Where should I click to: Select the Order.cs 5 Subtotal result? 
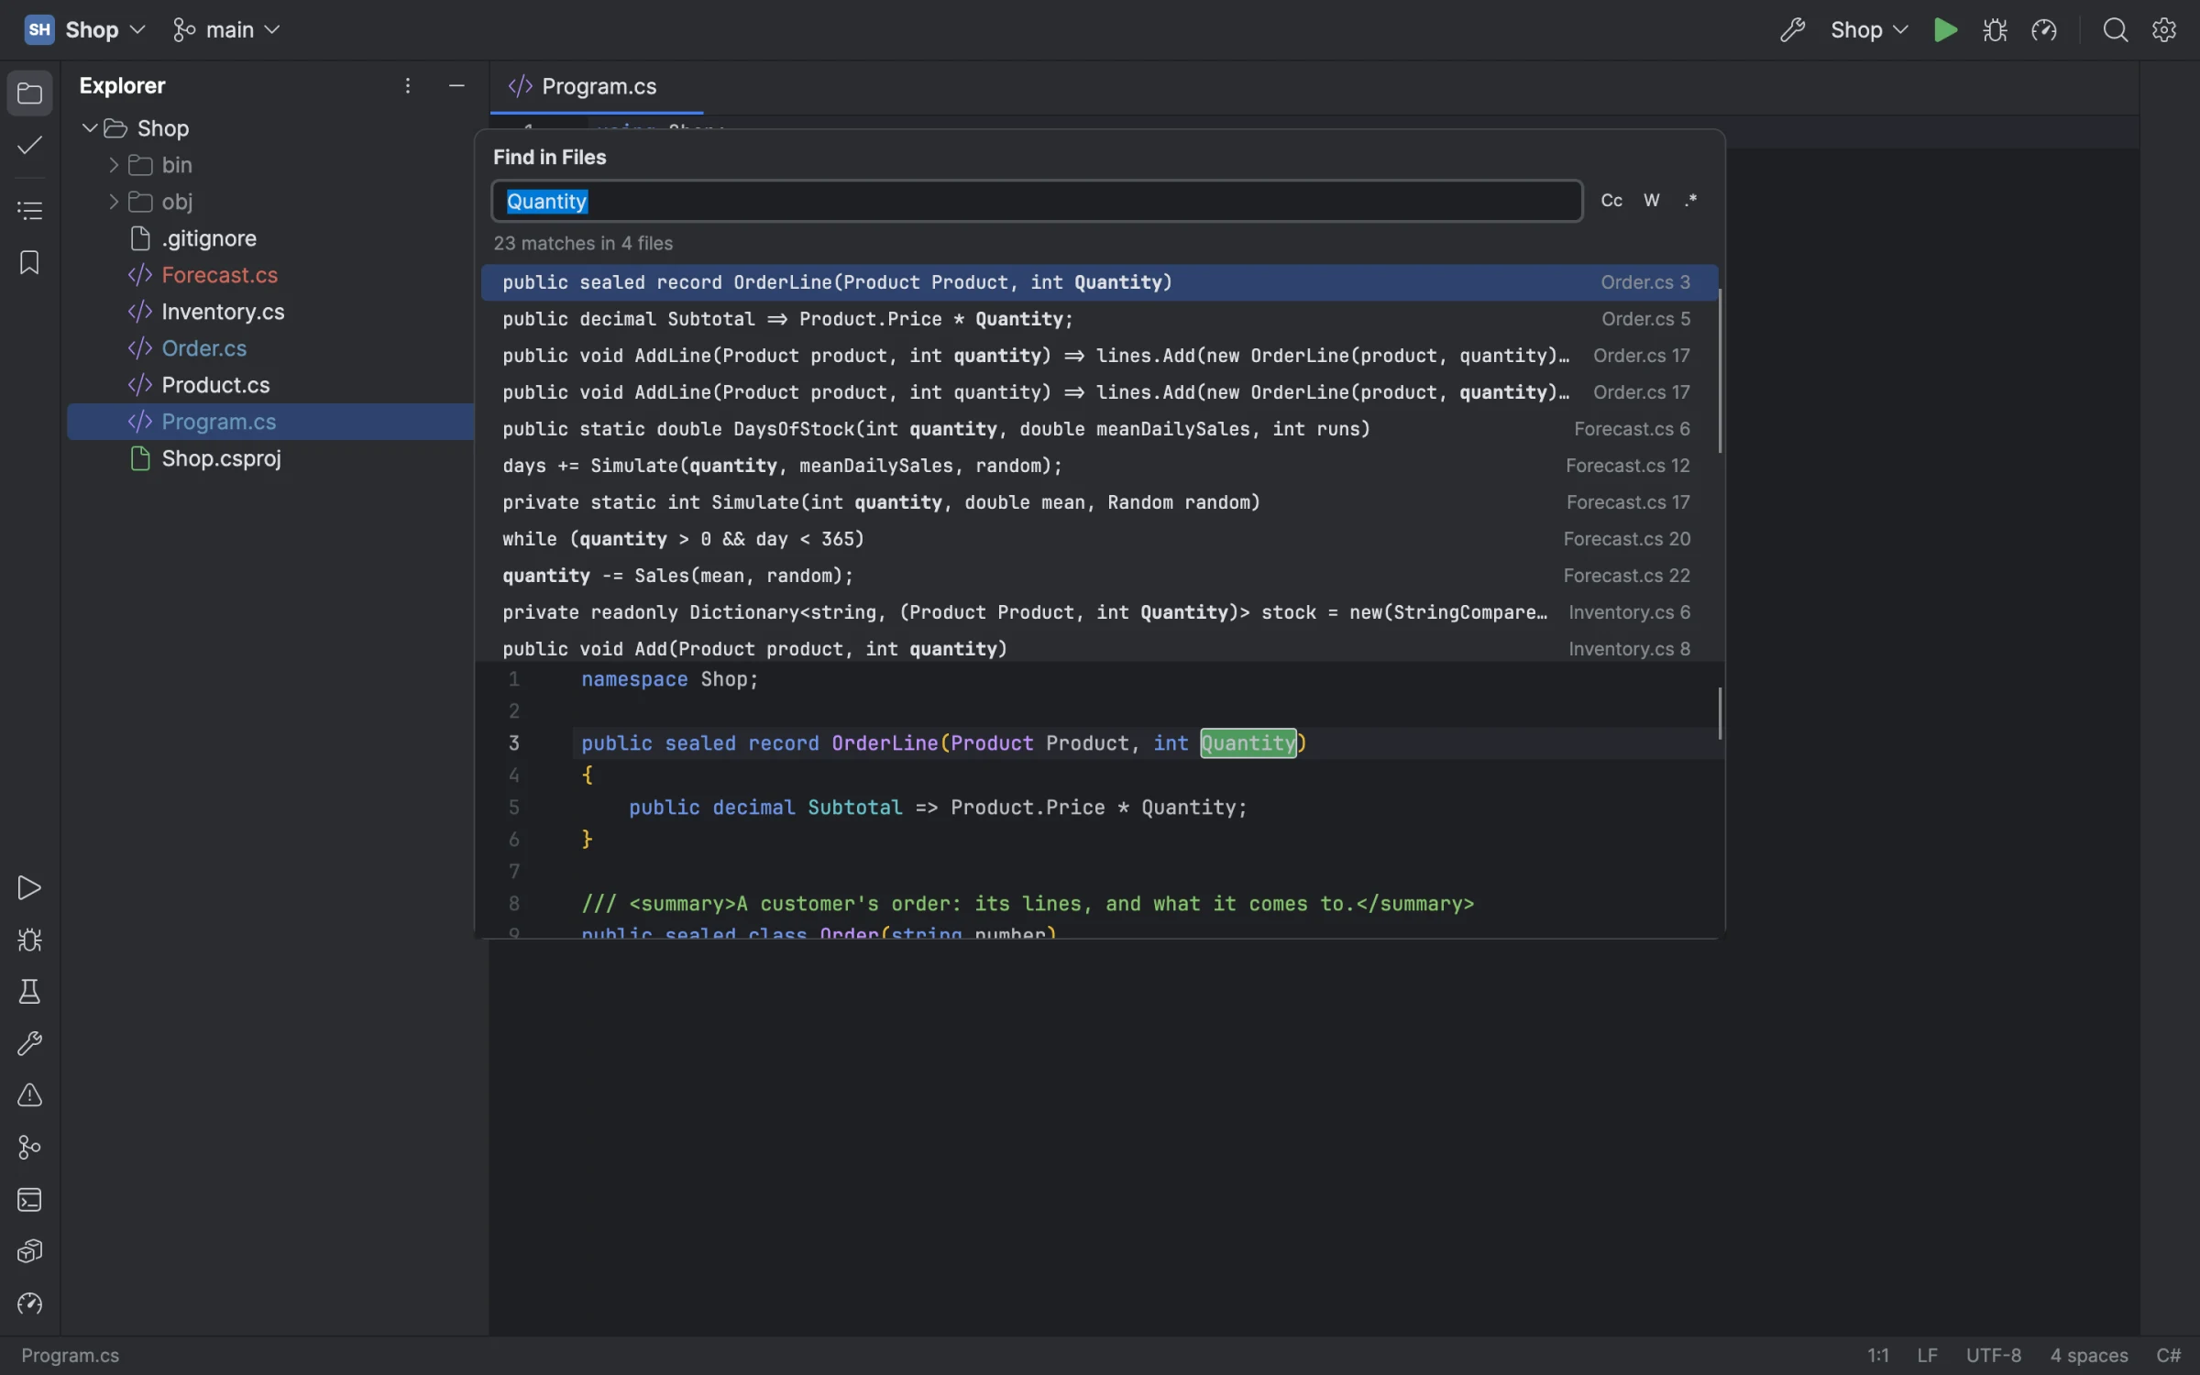pyautogui.click(x=1099, y=319)
